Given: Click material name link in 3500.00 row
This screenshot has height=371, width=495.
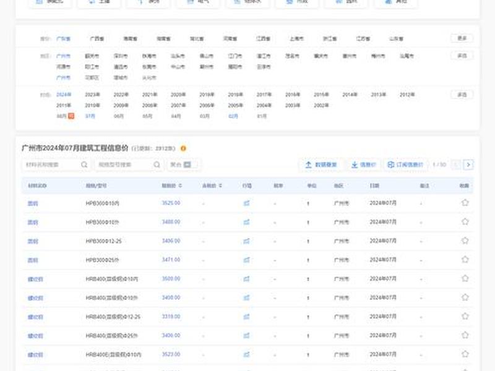Looking at the screenshot, I should (x=35, y=279).
